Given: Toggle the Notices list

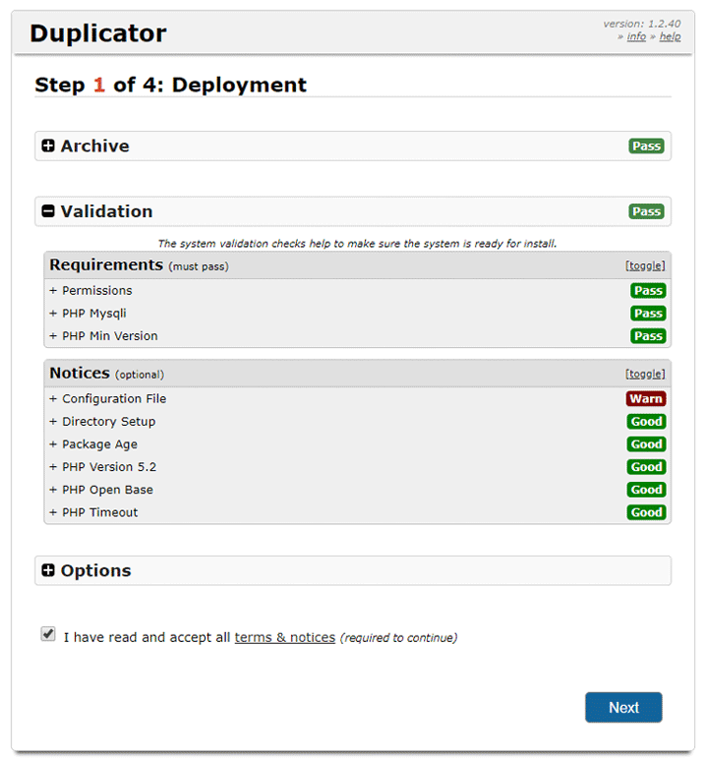Looking at the screenshot, I should (x=645, y=374).
